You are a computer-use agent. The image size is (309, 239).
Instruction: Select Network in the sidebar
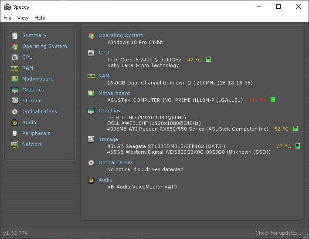click(x=32, y=144)
